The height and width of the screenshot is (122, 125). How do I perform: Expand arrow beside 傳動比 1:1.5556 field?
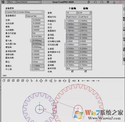click(31, 66)
